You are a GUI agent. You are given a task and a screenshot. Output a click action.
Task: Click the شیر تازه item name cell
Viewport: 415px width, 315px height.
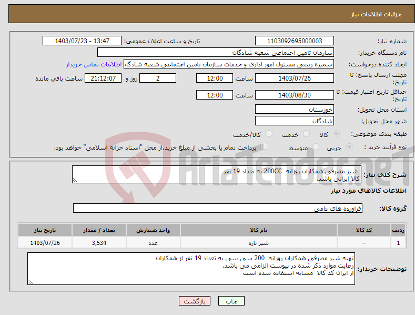pyautogui.click(x=259, y=243)
